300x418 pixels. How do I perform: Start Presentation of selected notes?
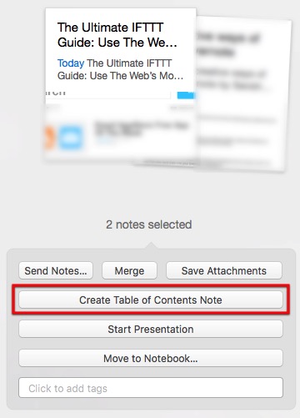[151, 329]
